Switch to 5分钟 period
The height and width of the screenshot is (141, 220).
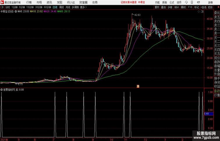[22, 7]
